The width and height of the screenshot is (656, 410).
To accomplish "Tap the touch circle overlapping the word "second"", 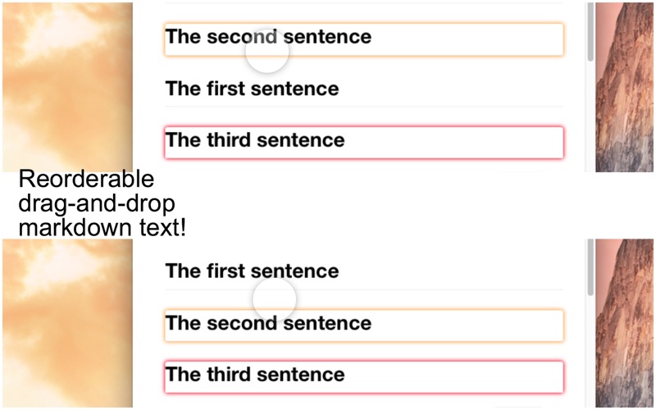I will click(x=267, y=52).
